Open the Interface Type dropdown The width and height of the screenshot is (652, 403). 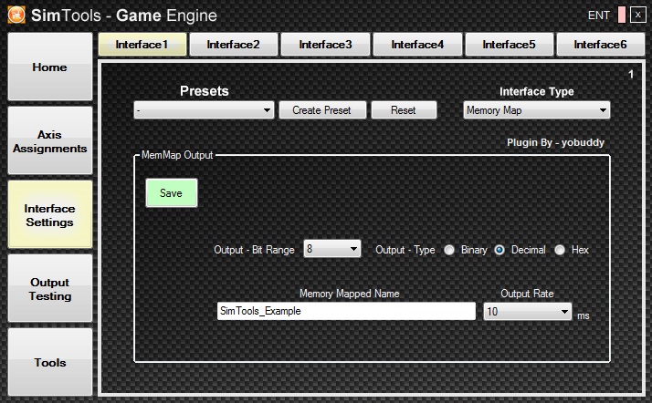point(536,110)
